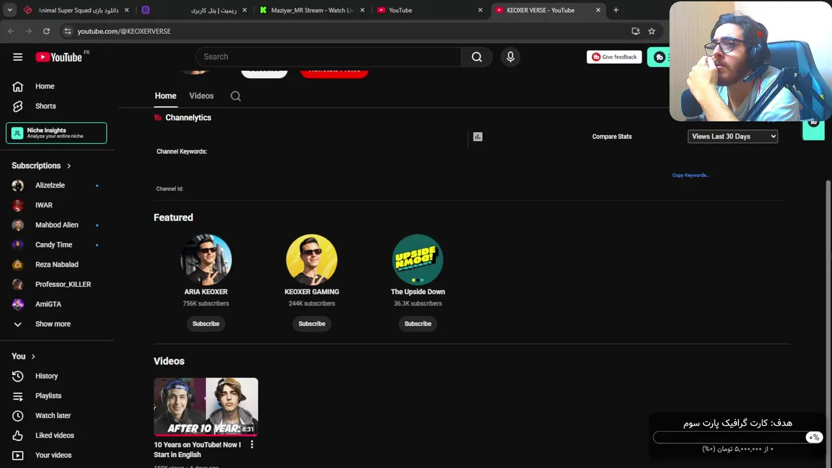Open Liked videos thumbs-up icon
The image size is (832, 468).
click(18, 435)
